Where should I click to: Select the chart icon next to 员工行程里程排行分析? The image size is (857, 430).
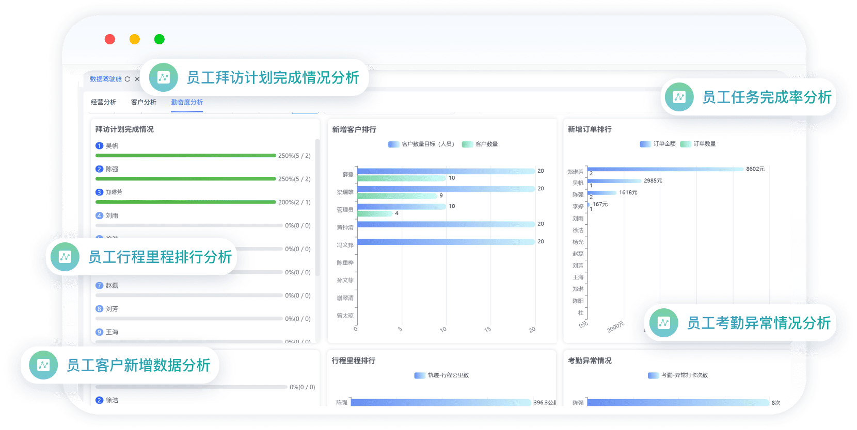pos(65,257)
